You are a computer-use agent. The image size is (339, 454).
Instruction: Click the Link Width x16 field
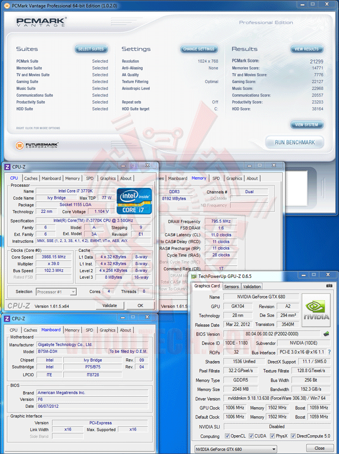[68, 430]
